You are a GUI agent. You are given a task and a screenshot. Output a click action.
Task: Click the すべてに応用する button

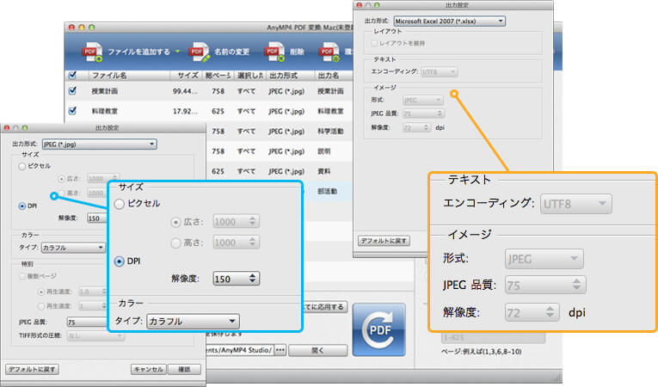coord(324,307)
